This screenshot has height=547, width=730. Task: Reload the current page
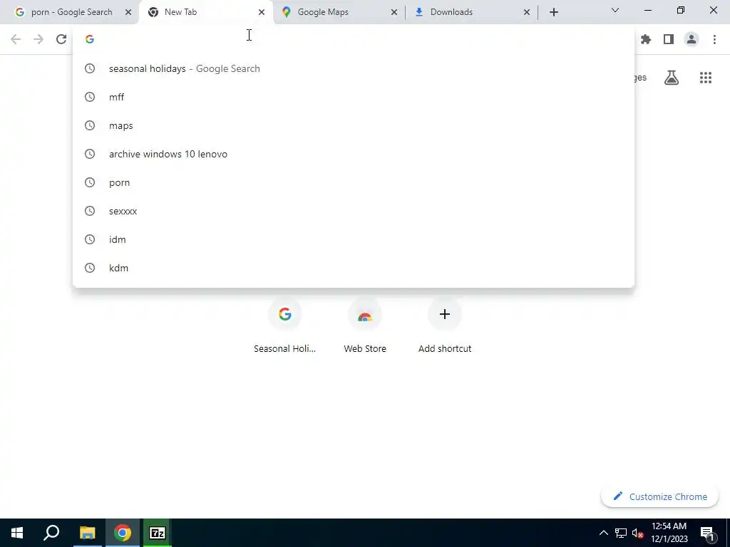(x=61, y=40)
